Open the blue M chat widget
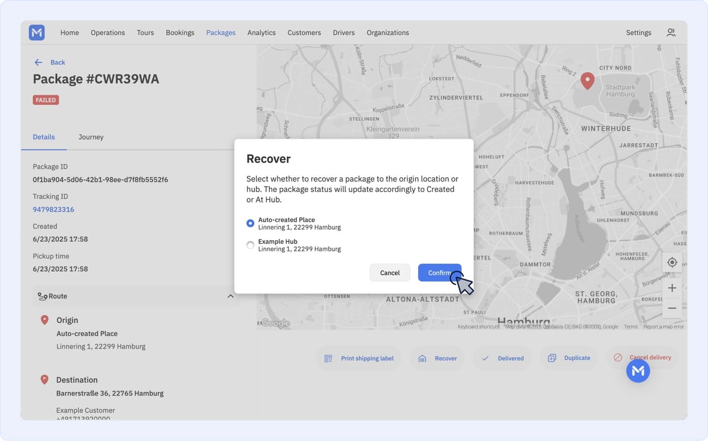 (x=638, y=372)
